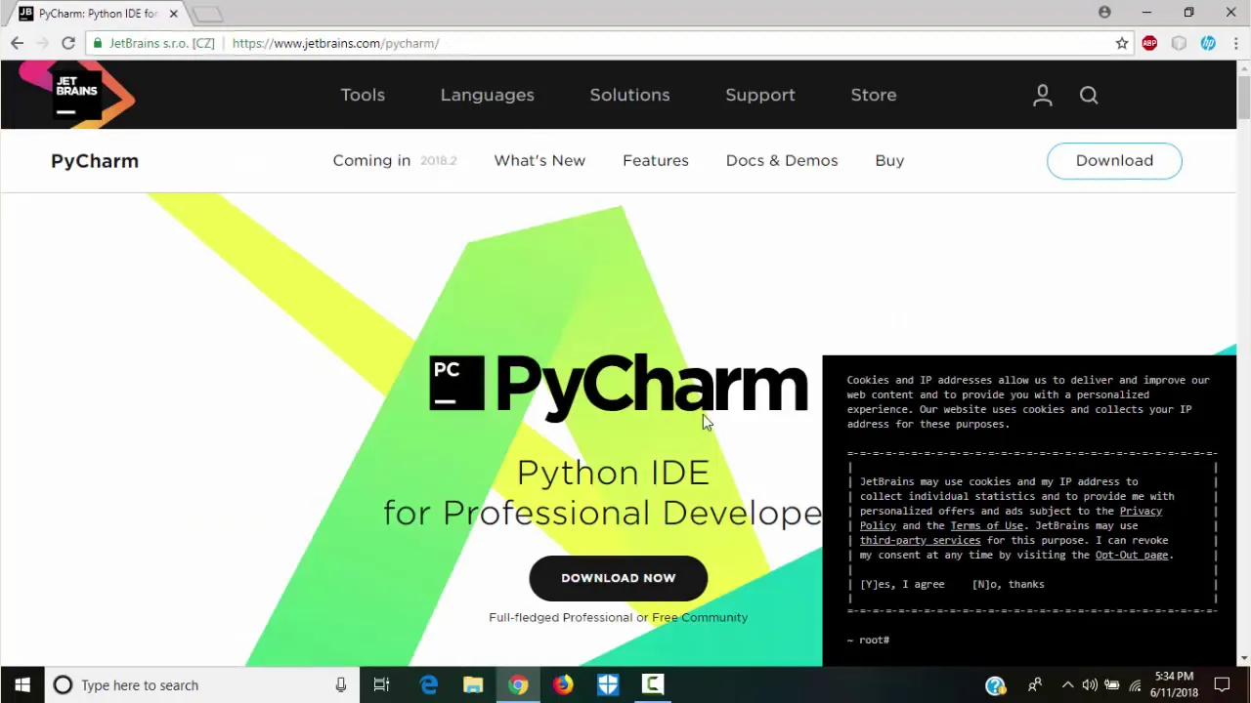The height and width of the screenshot is (703, 1251).
Task: Click the DOWNLOAD NOW button
Action: (x=618, y=578)
